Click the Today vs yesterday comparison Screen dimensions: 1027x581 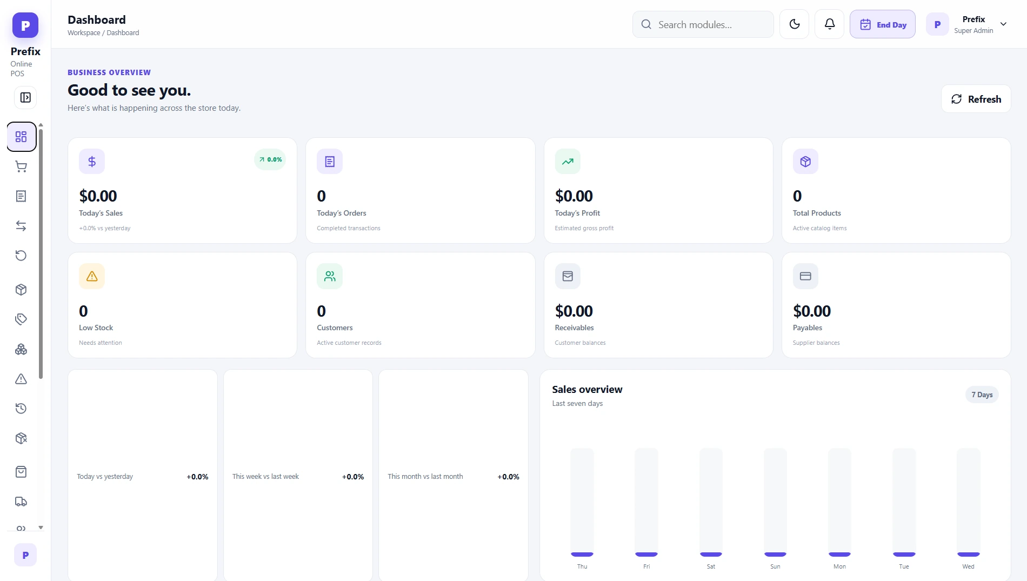pos(143,476)
